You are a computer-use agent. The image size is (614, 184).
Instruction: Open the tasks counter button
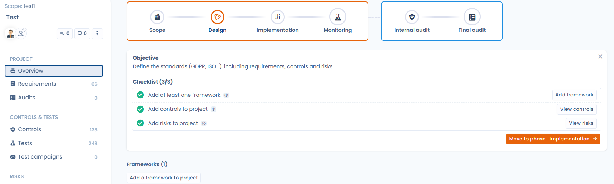pyautogui.click(x=65, y=34)
